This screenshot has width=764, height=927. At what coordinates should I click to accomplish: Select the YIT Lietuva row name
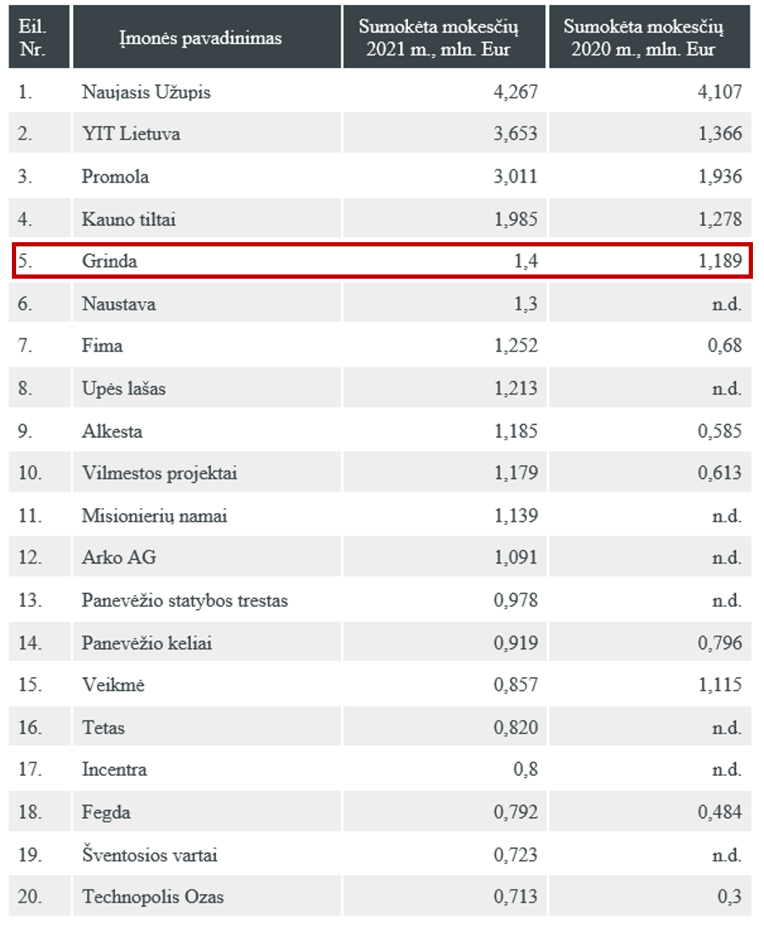(x=131, y=133)
